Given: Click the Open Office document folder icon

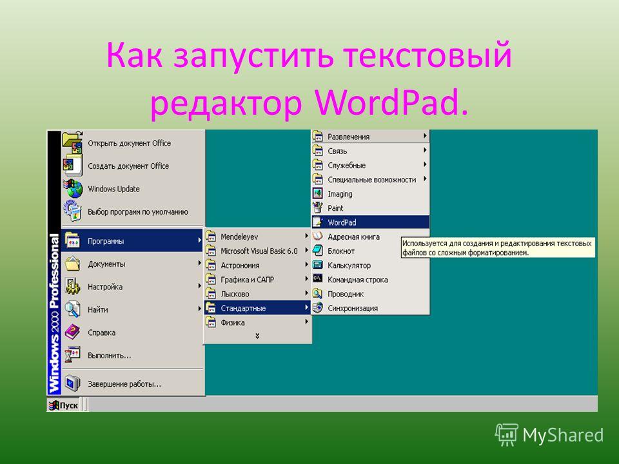Looking at the screenshot, I should 73,143.
